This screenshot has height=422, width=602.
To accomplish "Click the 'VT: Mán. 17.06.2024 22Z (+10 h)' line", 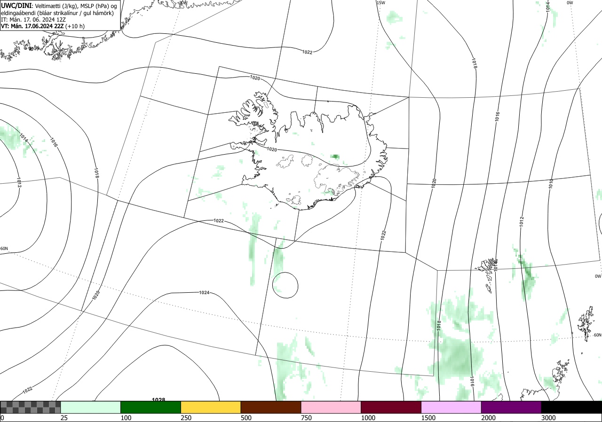I will click(x=43, y=26).
